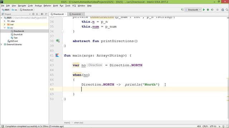This screenshot has height=128, width=229.
Task: Toggle code fold marker on line 39
Action: pyautogui.click(x=63, y=46)
